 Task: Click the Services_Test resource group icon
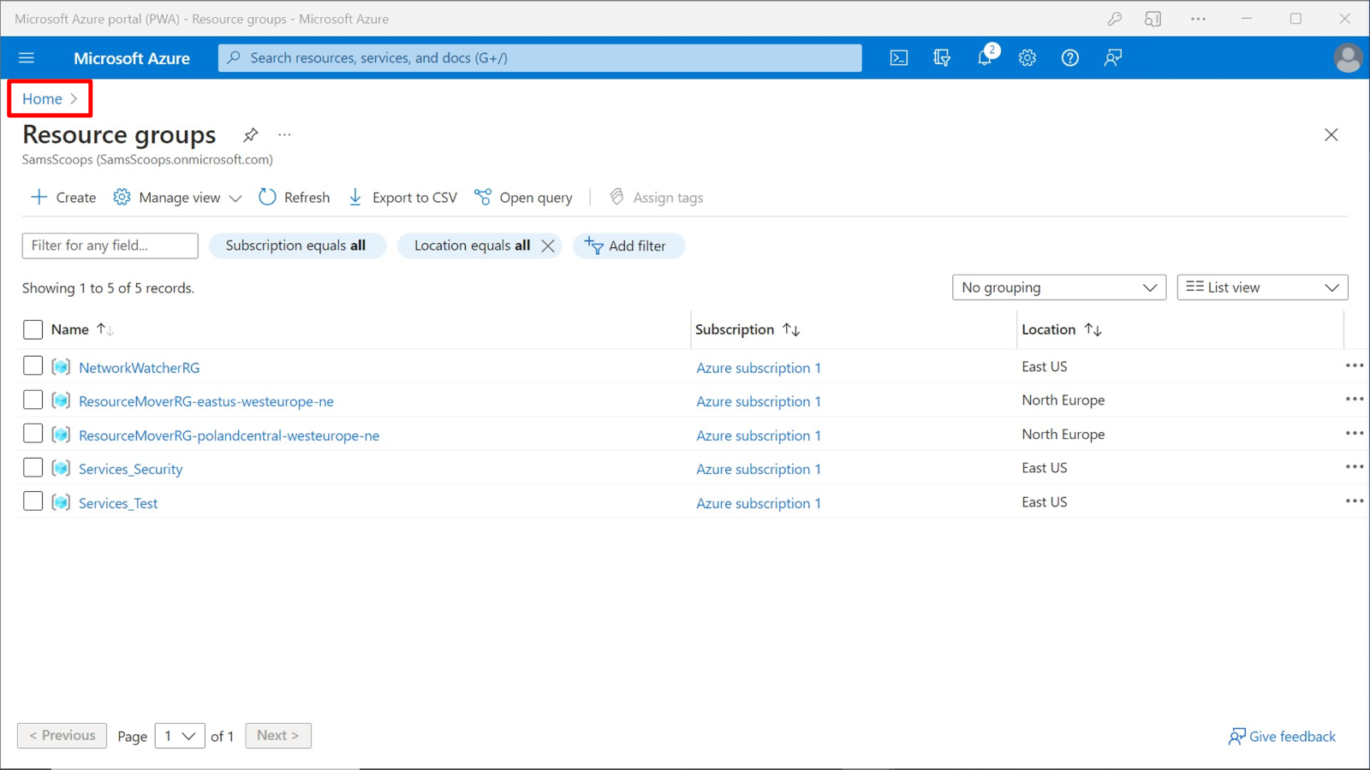(61, 502)
